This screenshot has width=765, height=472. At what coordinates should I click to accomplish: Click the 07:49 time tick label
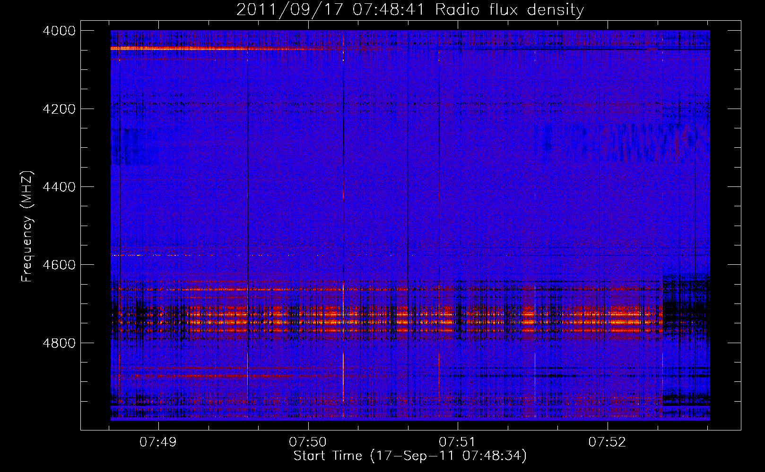click(158, 442)
